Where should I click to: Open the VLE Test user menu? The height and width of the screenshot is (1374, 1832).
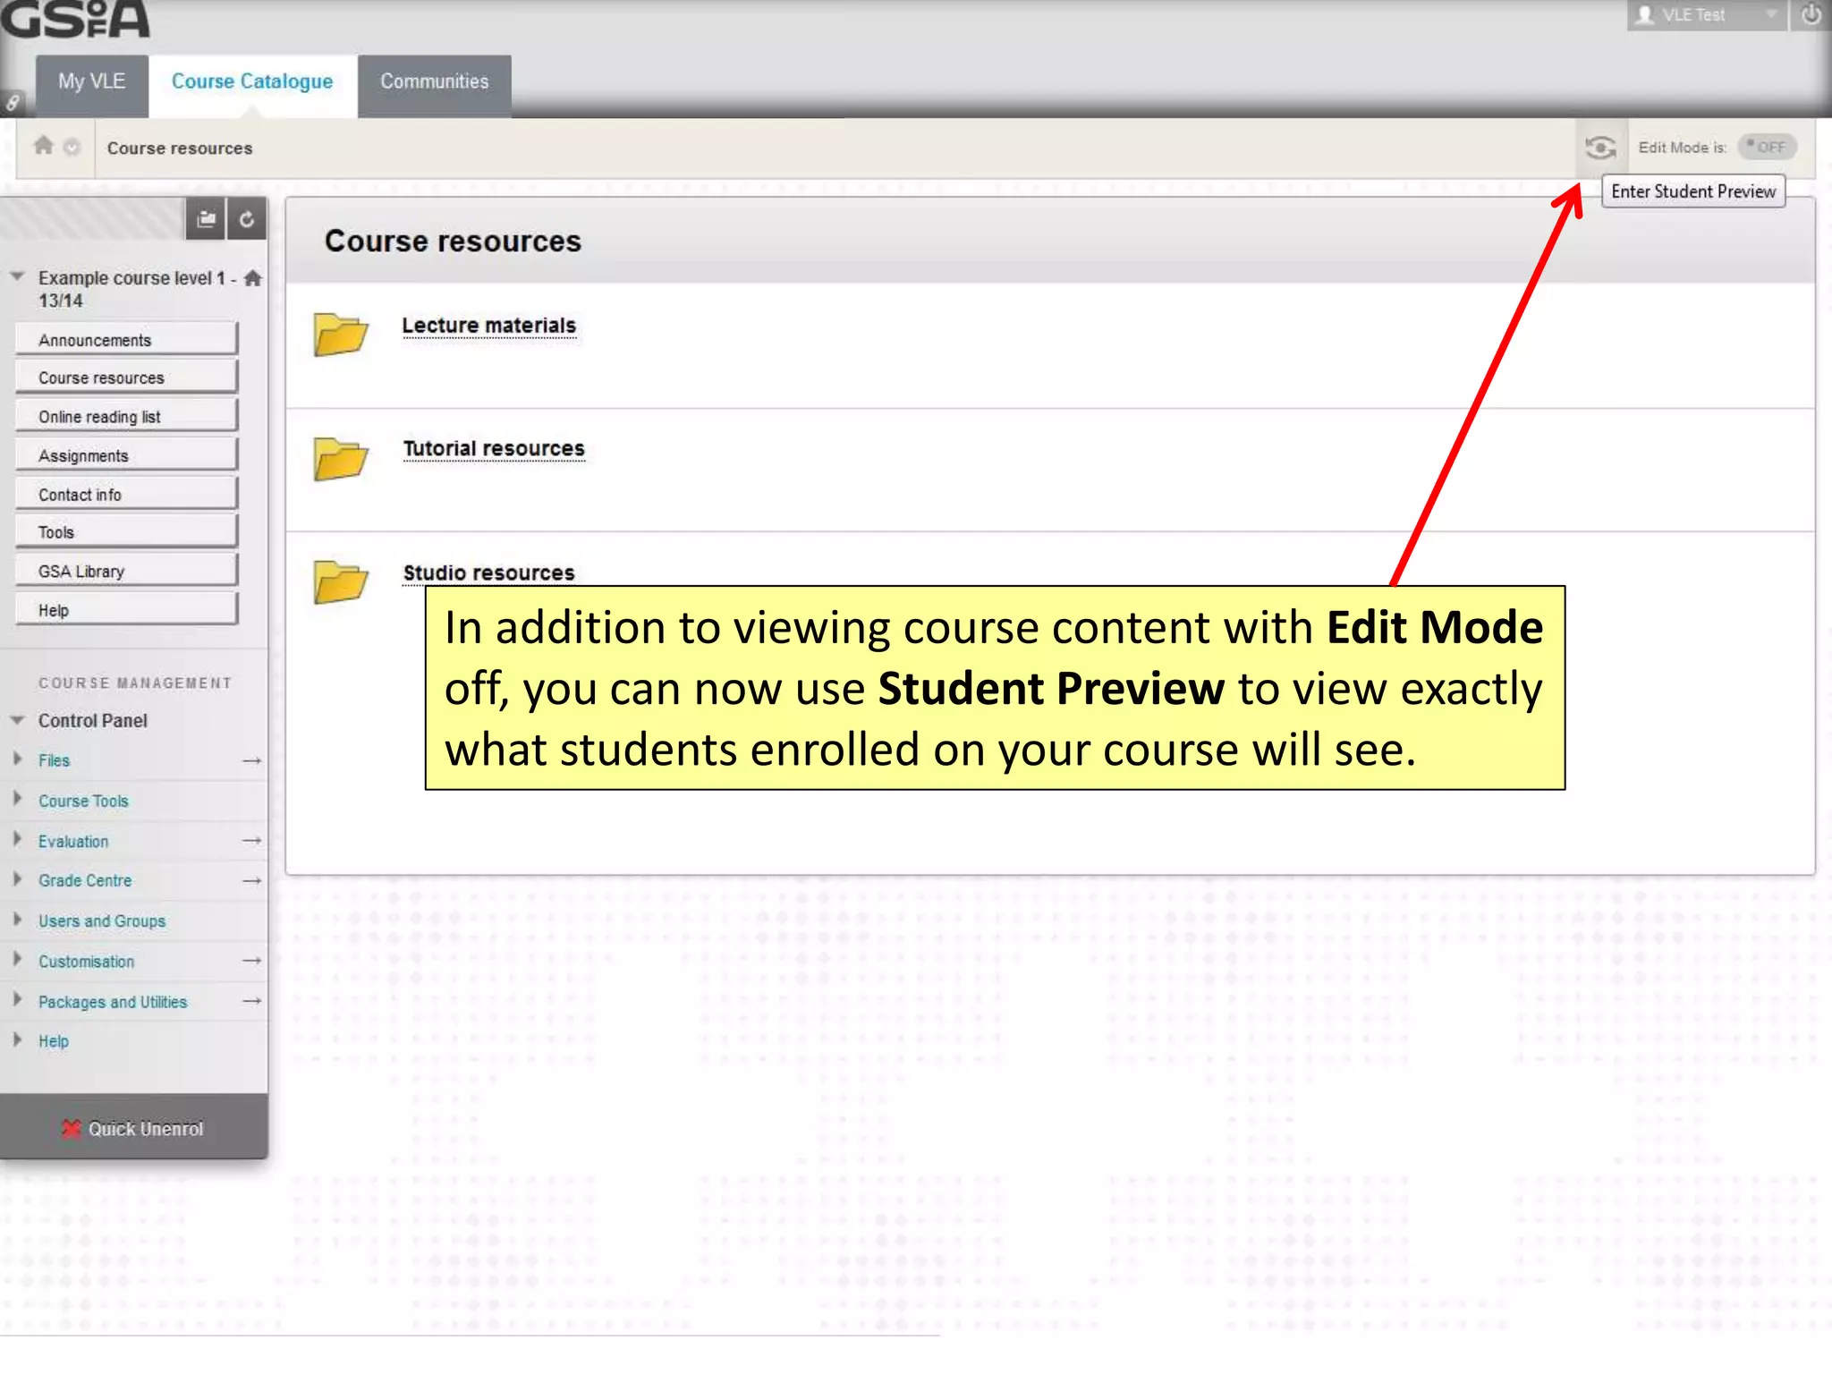tap(1705, 15)
